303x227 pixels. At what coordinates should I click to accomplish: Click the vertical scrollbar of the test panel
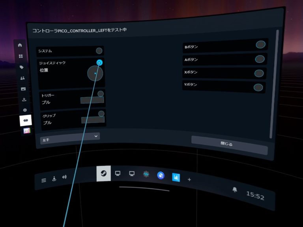click(x=276, y=83)
